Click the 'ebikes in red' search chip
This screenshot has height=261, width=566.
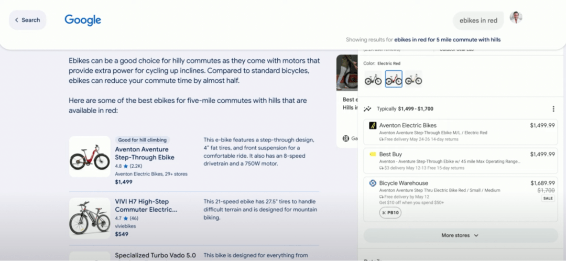coord(478,20)
